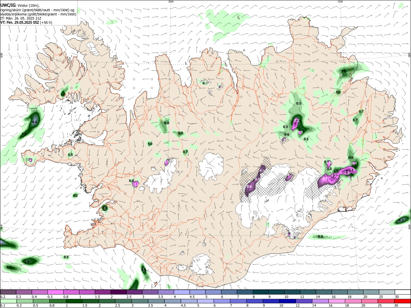The image size is (411, 308).
Task: Click the 15W longitude label at top edge
Action: (x=340, y=2)
